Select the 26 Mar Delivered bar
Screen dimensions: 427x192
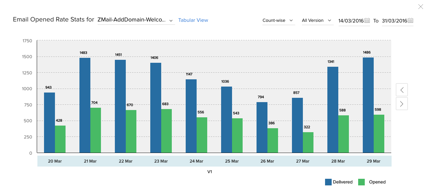(x=262, y=128)
